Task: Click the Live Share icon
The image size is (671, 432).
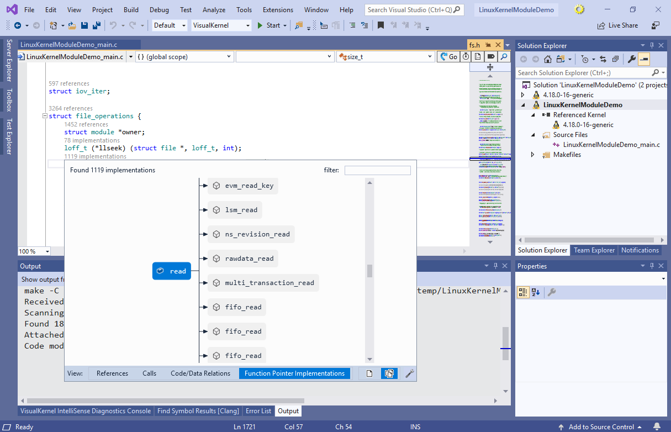Action: click(x=601, y=25)
